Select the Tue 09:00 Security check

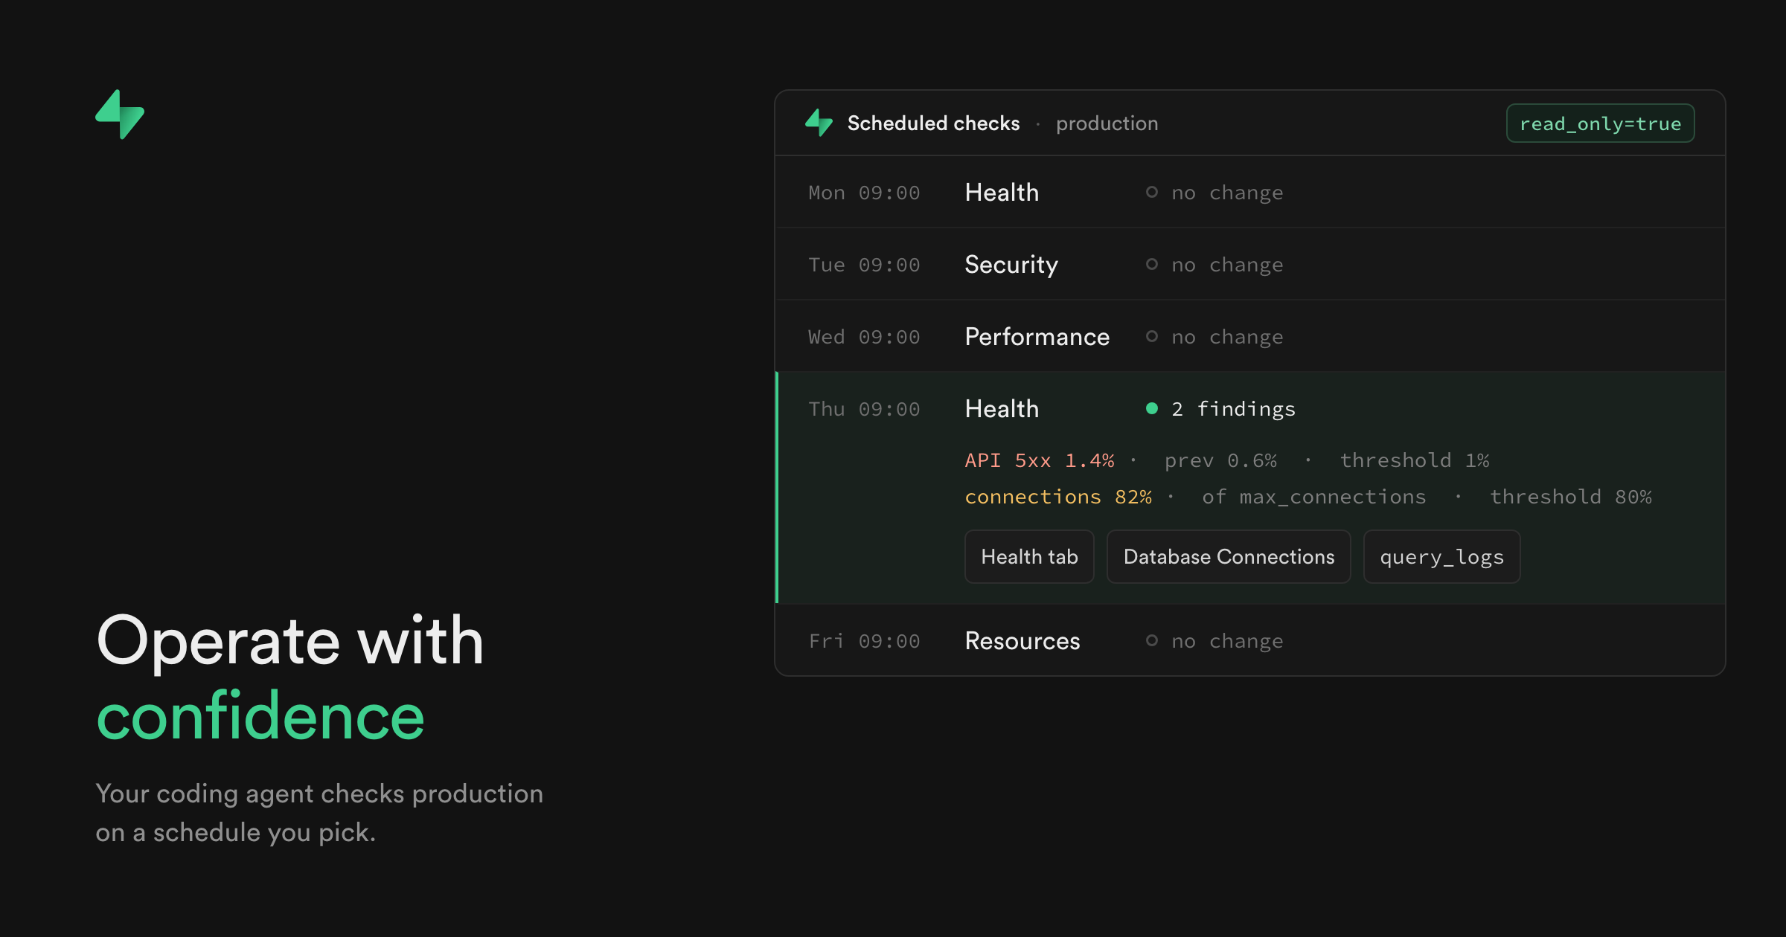[x=1011, y=265]
